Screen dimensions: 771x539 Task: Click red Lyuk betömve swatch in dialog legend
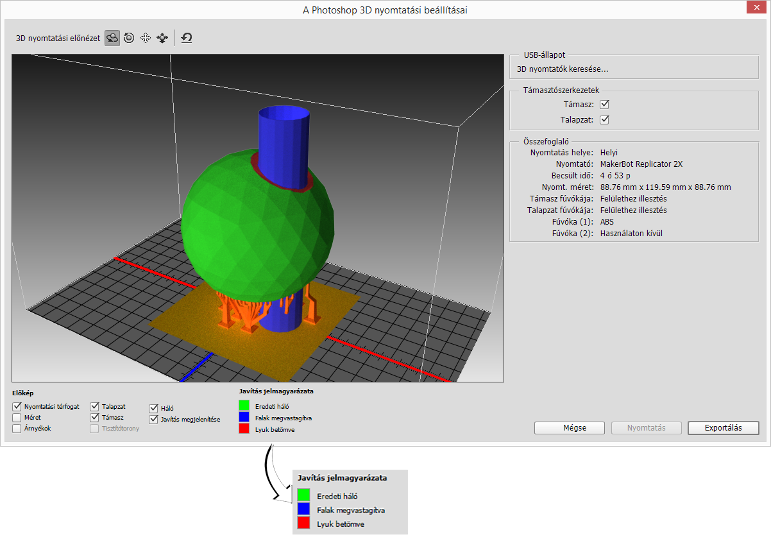[244, 429]
